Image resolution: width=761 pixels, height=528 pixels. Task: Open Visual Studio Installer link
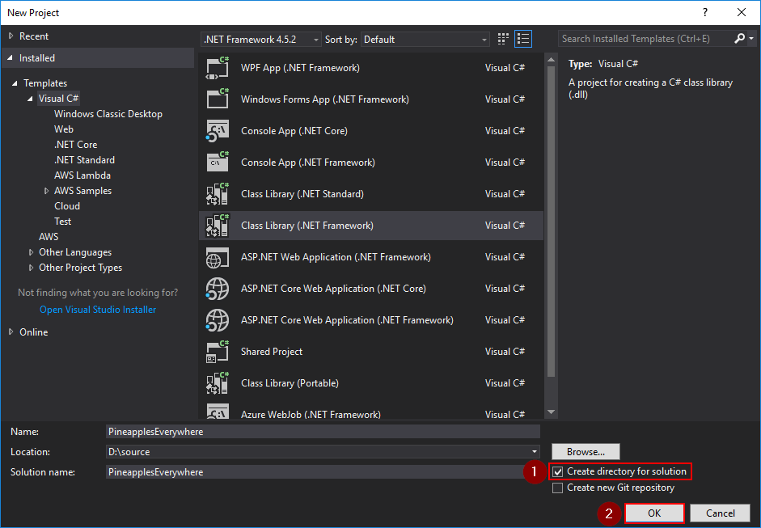coord(98,310)
